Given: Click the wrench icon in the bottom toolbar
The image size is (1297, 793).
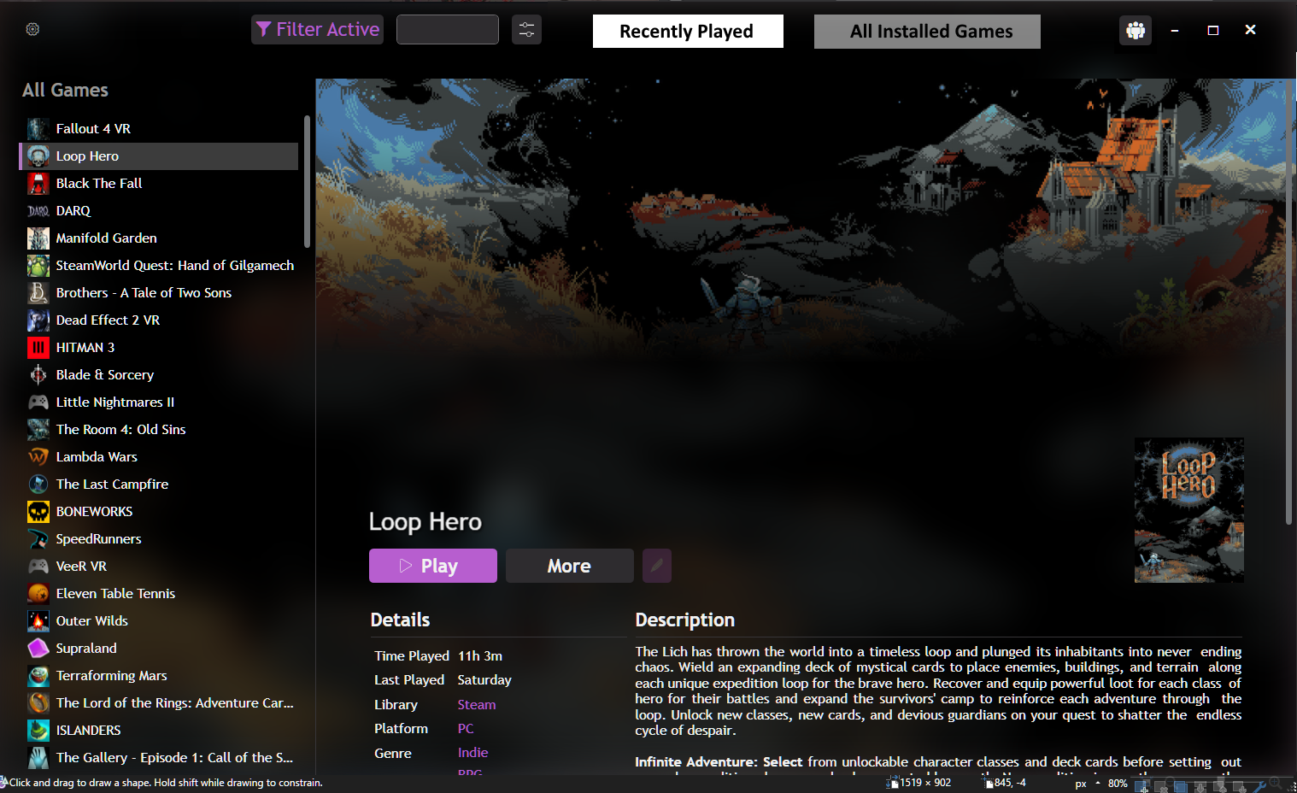Looking at the screenshot, I should pos(1260,786).
